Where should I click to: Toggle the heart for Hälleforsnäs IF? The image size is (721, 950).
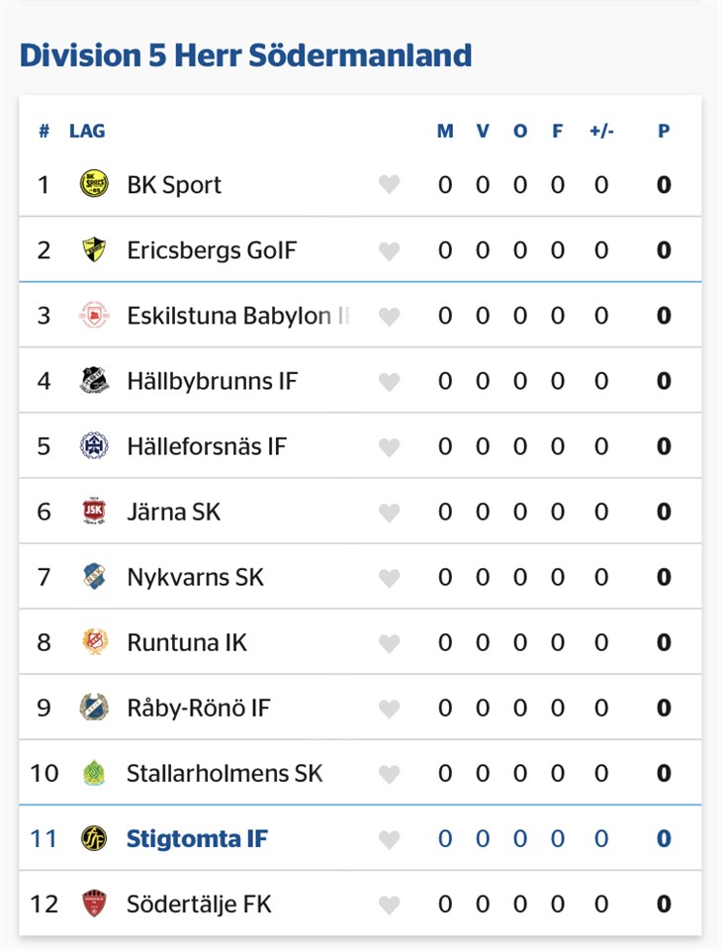[390, 447]
